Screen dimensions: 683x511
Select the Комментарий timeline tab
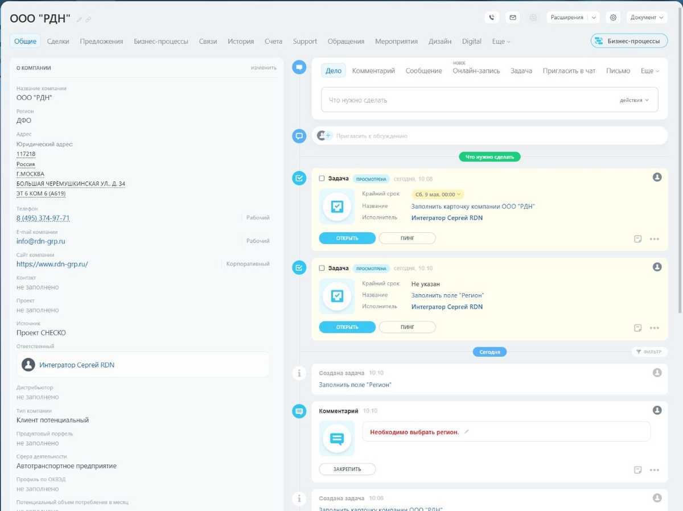[x=373, y=71]
